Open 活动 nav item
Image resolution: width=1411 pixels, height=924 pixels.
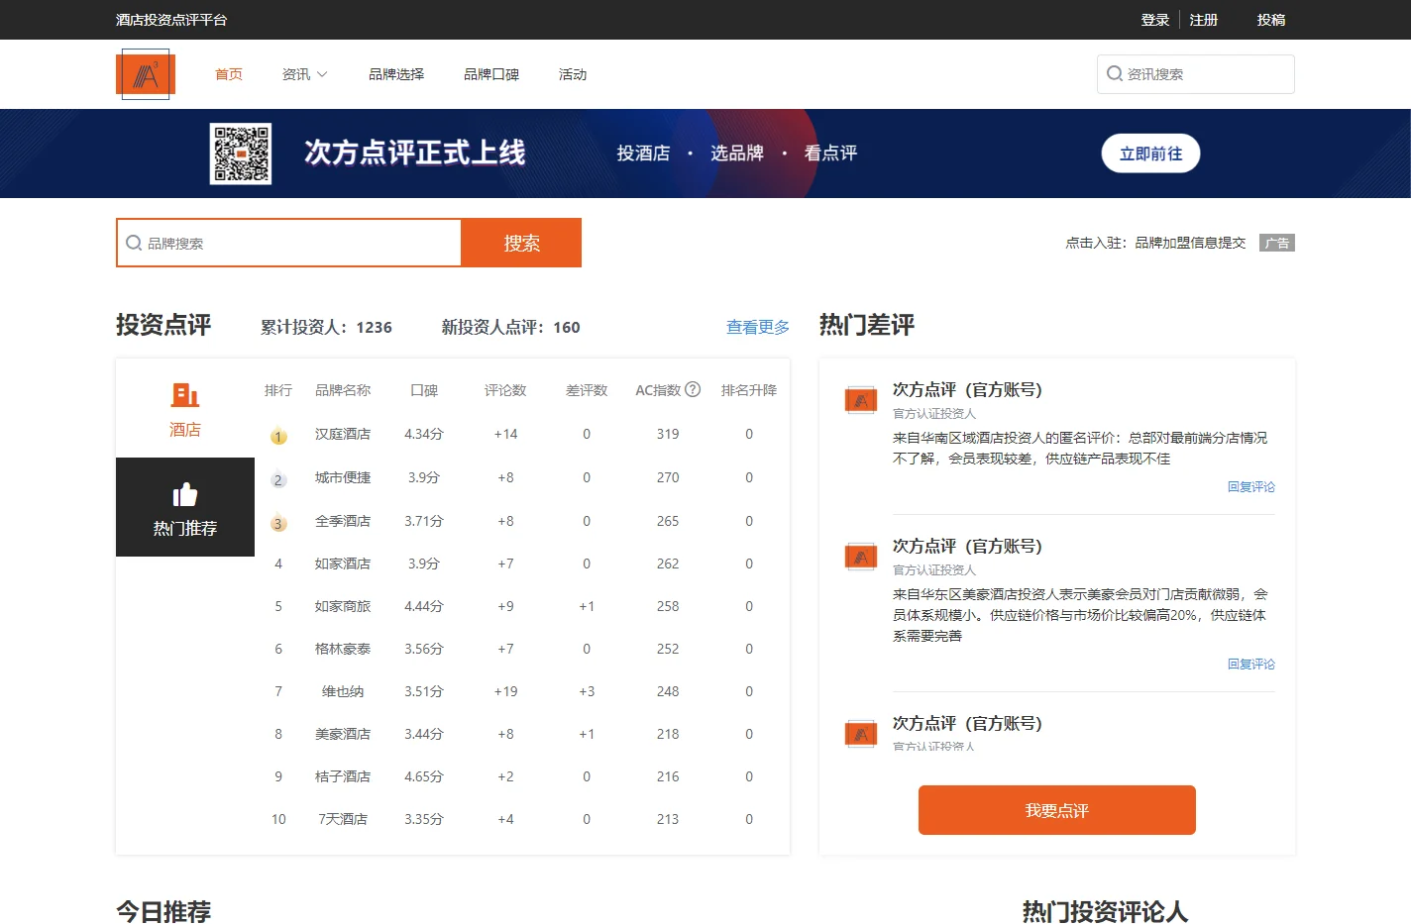(573, 74)
